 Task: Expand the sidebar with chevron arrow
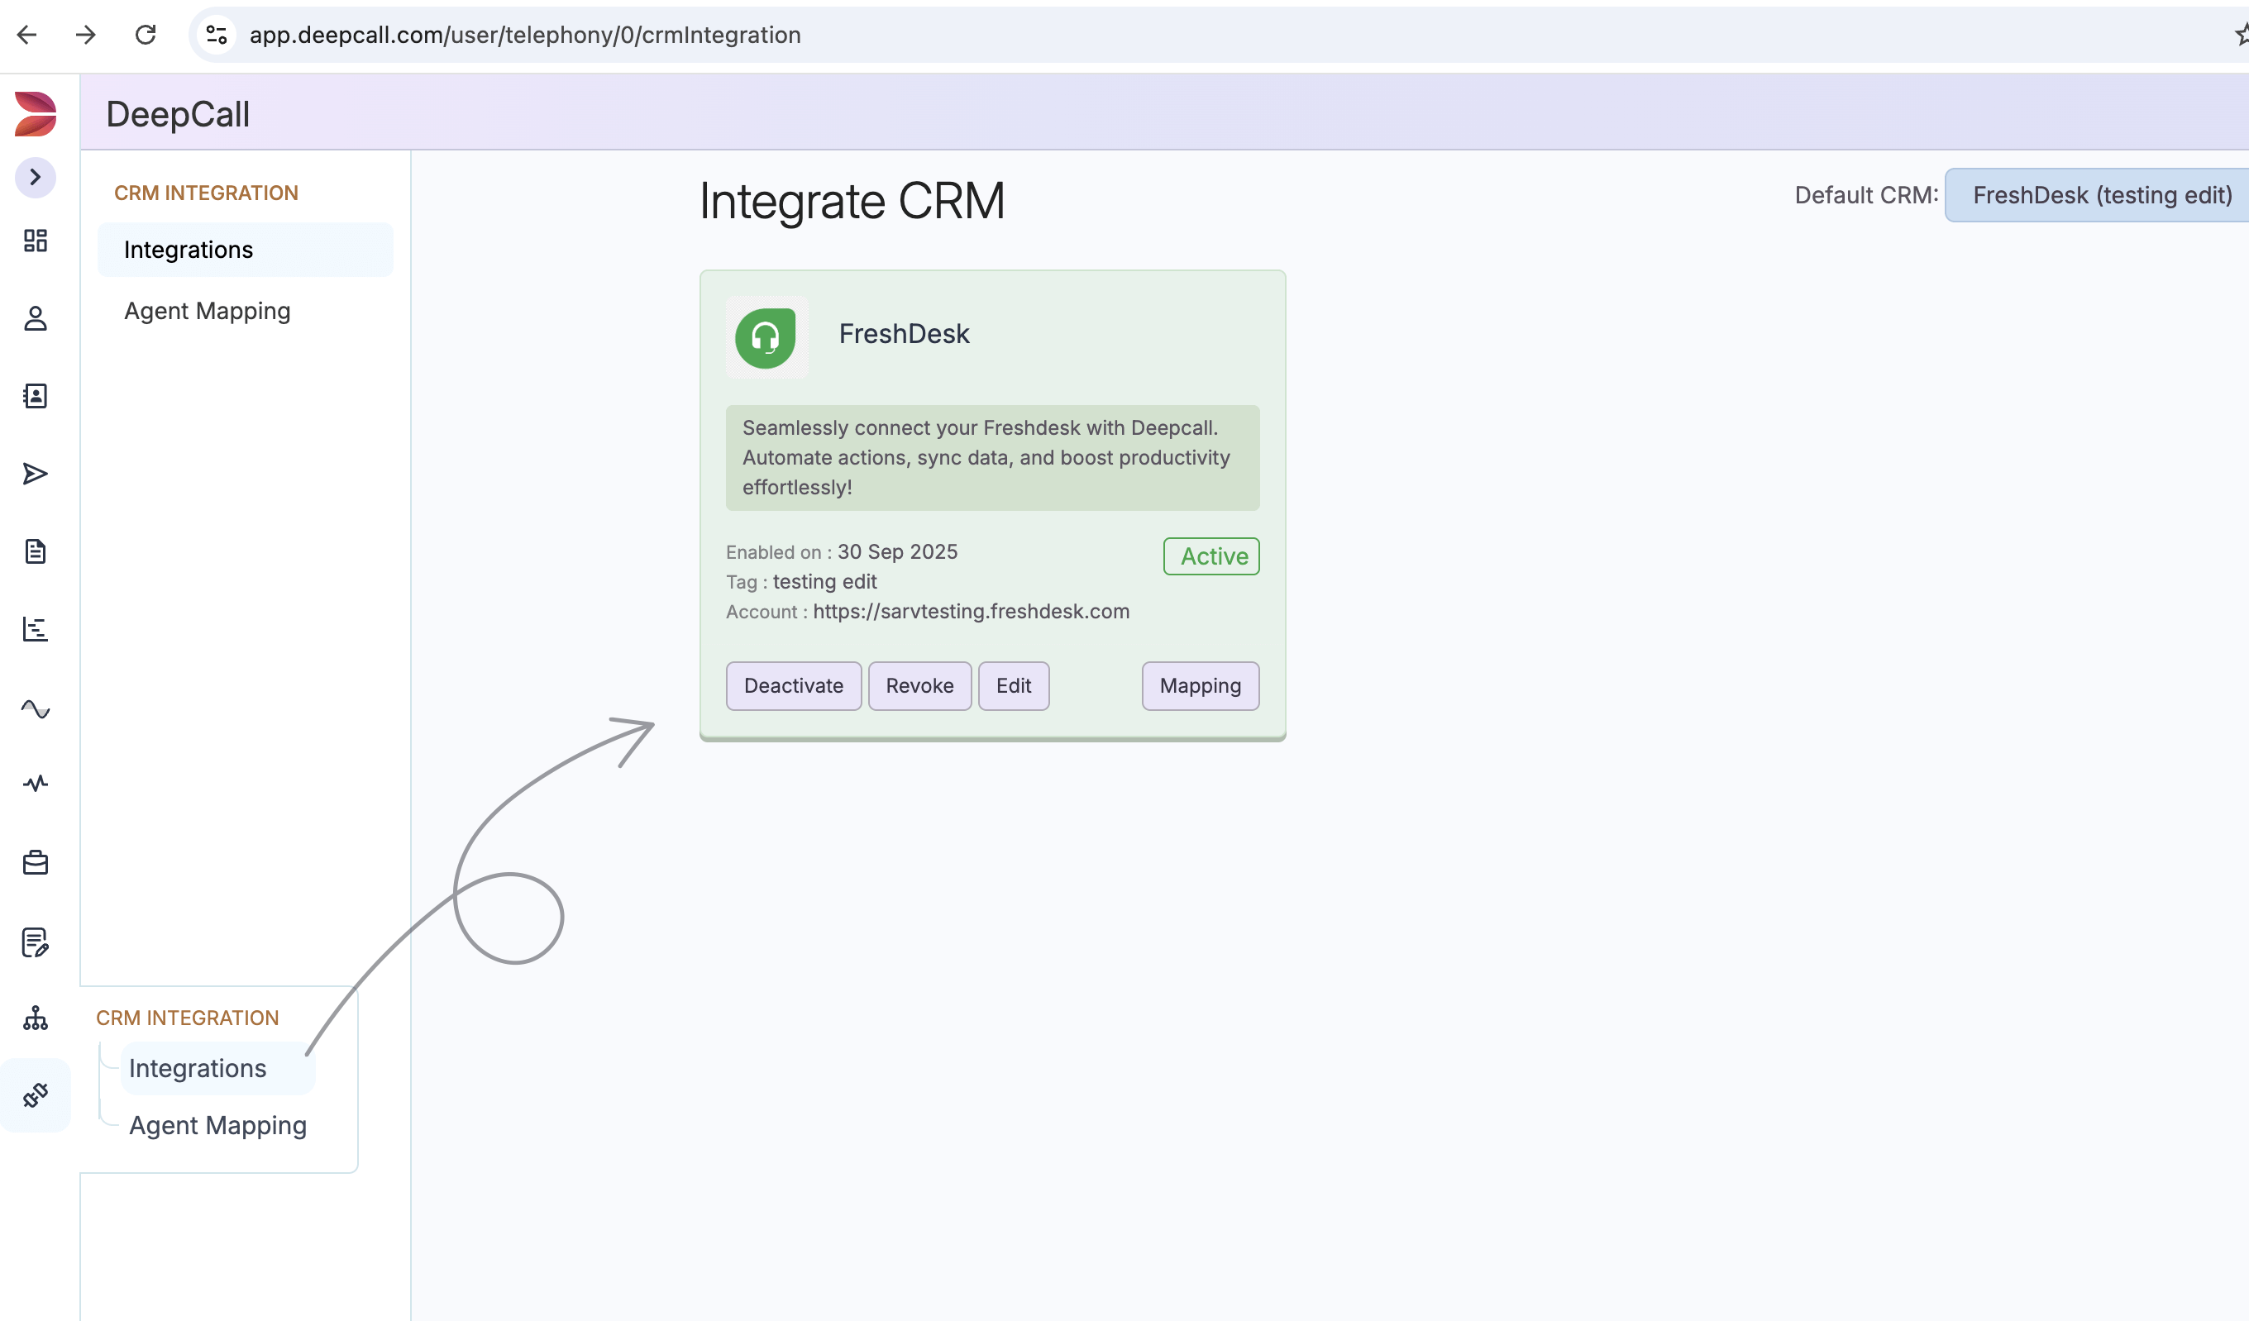[x=36, y=178]
